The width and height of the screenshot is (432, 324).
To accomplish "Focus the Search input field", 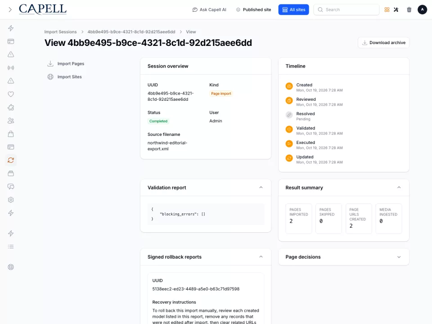I will (346, 9).
